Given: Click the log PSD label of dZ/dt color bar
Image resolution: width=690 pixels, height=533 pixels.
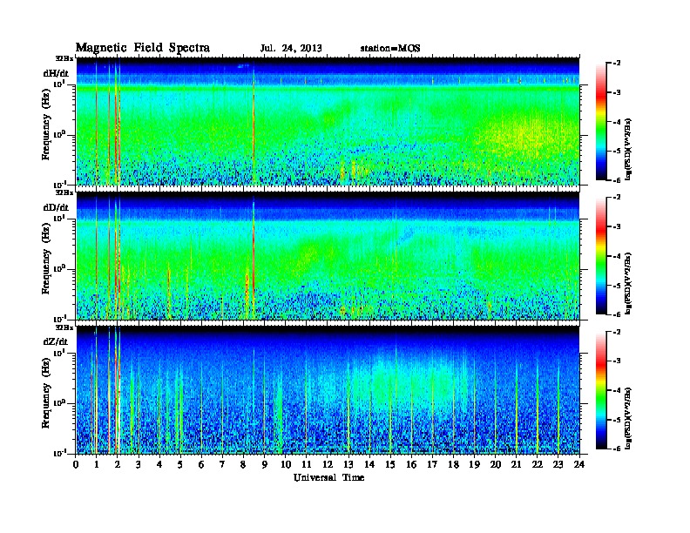Looking at the screenshot, I should [628, 418].
